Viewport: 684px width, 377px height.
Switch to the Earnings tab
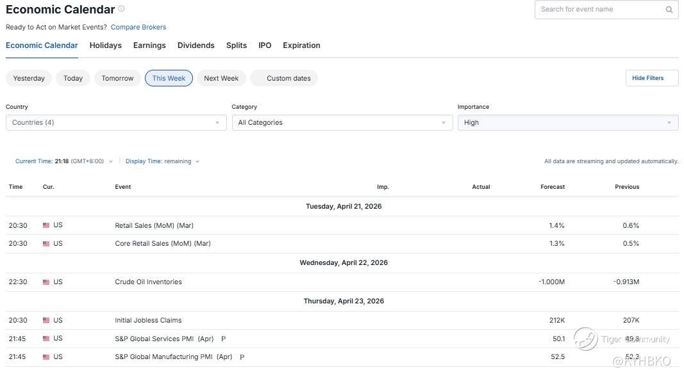[x=149, y=45]
